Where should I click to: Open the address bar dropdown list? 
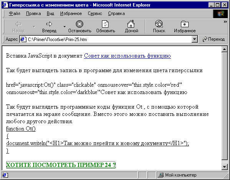pos(195,40)
